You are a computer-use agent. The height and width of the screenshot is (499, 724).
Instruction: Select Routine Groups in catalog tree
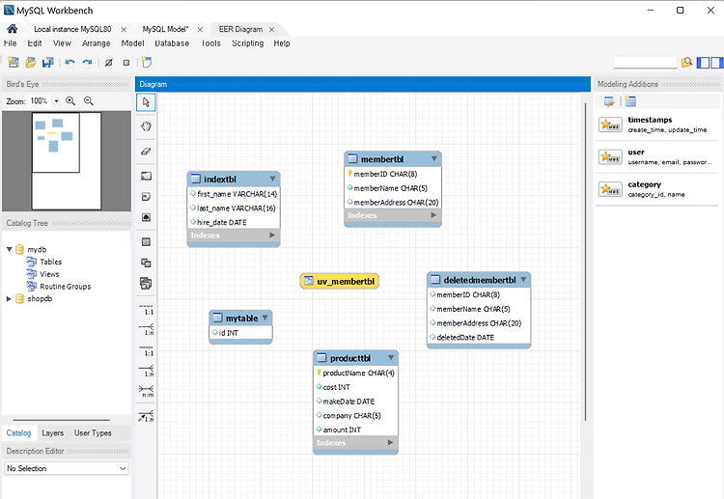tap(65, 287)
